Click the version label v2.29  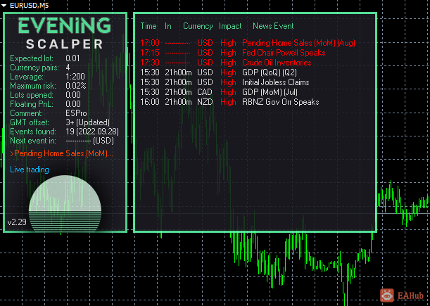(17, 222)
